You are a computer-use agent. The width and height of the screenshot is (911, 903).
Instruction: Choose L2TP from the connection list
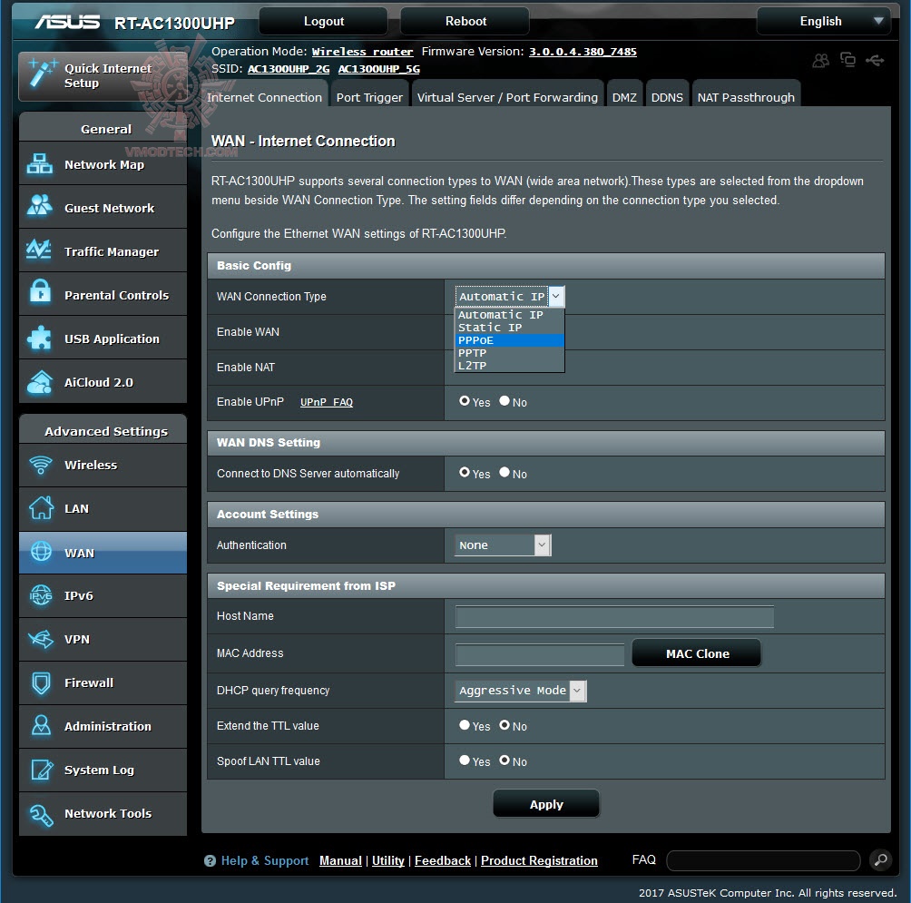pyautogui.click(x=509, y=366)
